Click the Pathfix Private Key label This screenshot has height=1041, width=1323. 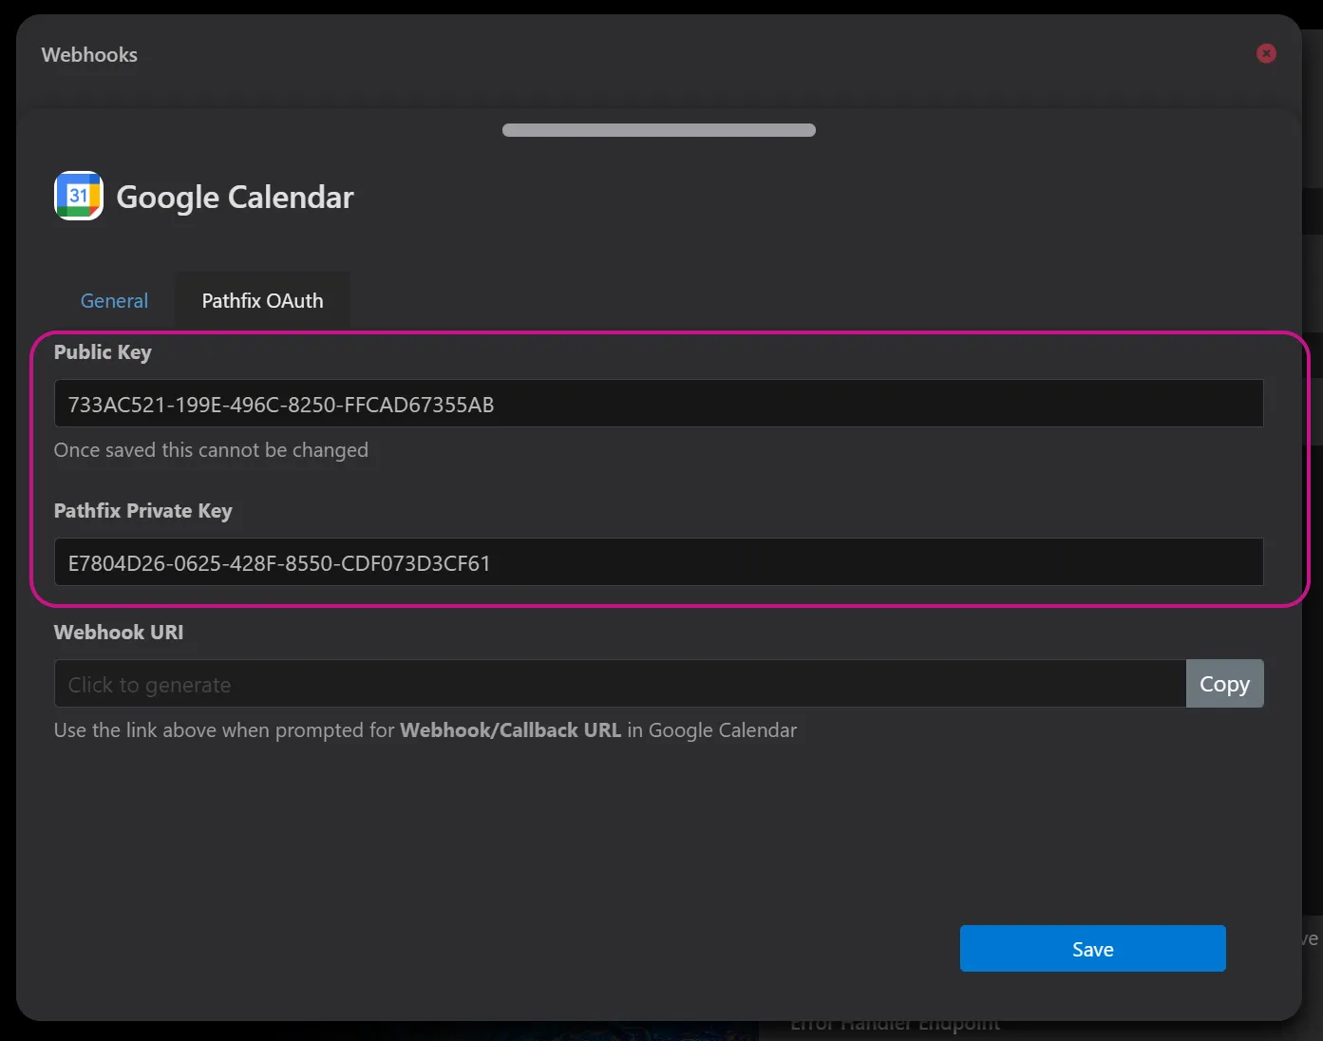143,511
